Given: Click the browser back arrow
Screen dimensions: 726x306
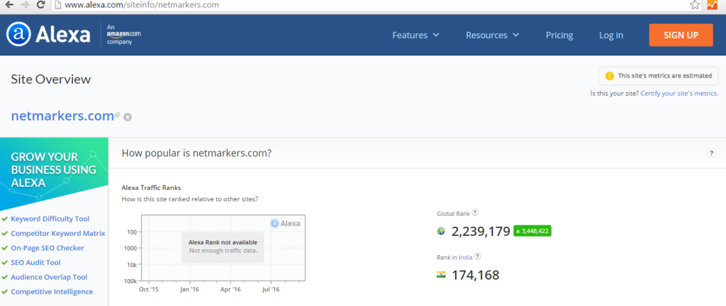Looking at the screenshot, I should tap(9, 5).
